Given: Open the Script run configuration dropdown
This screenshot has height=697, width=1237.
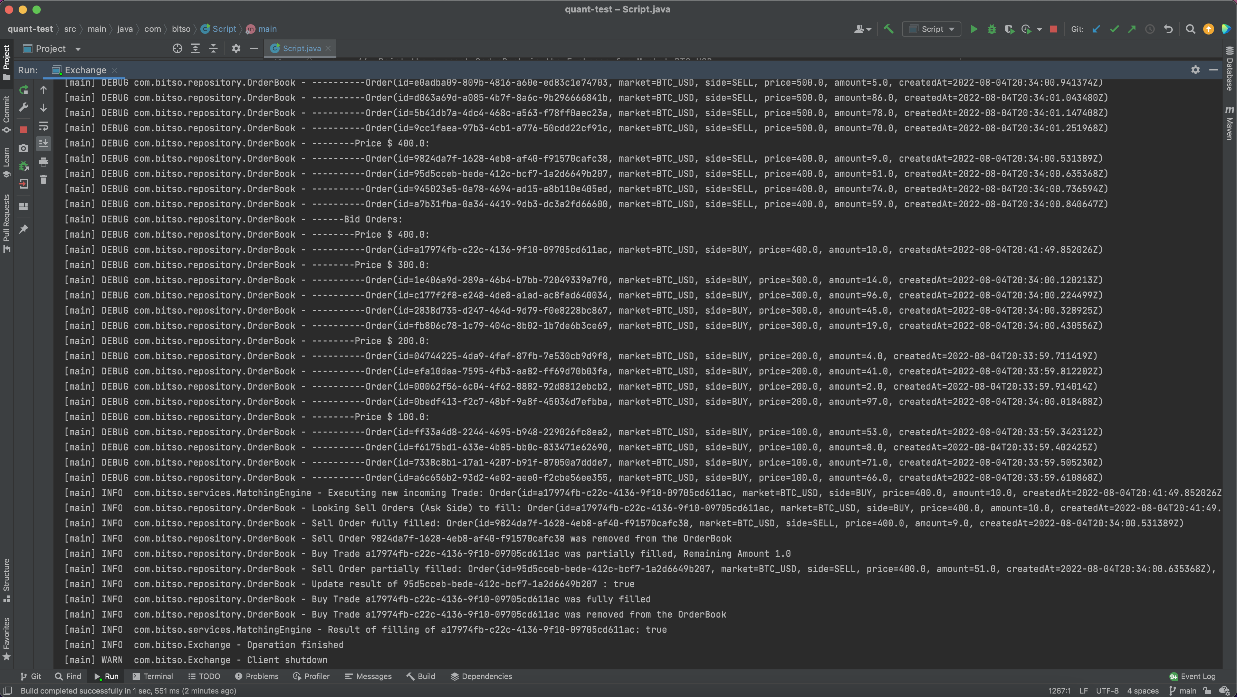Looking at the screenshot, I should pos(932,29).
